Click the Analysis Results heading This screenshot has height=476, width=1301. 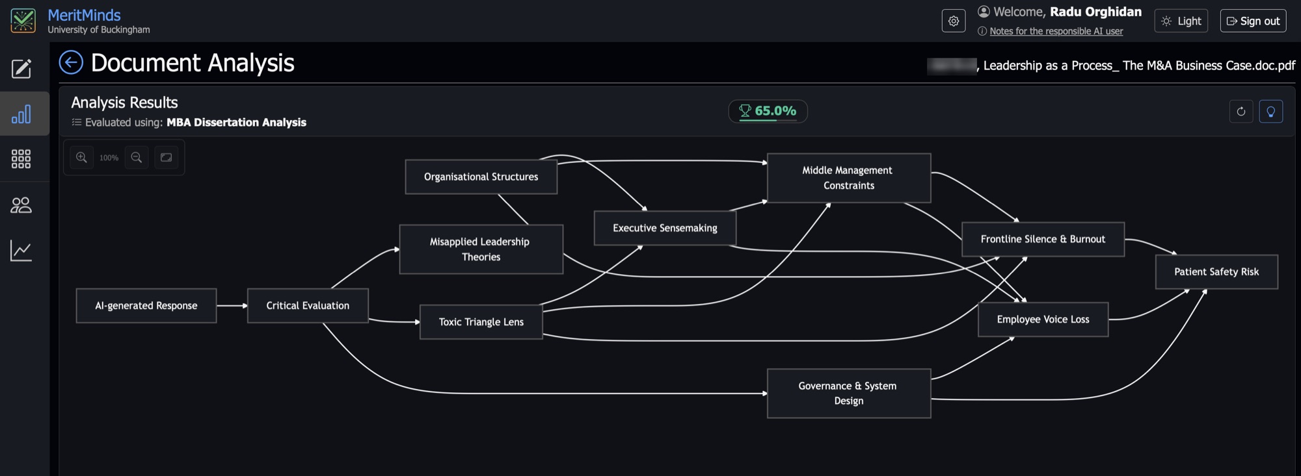(124, 103)
